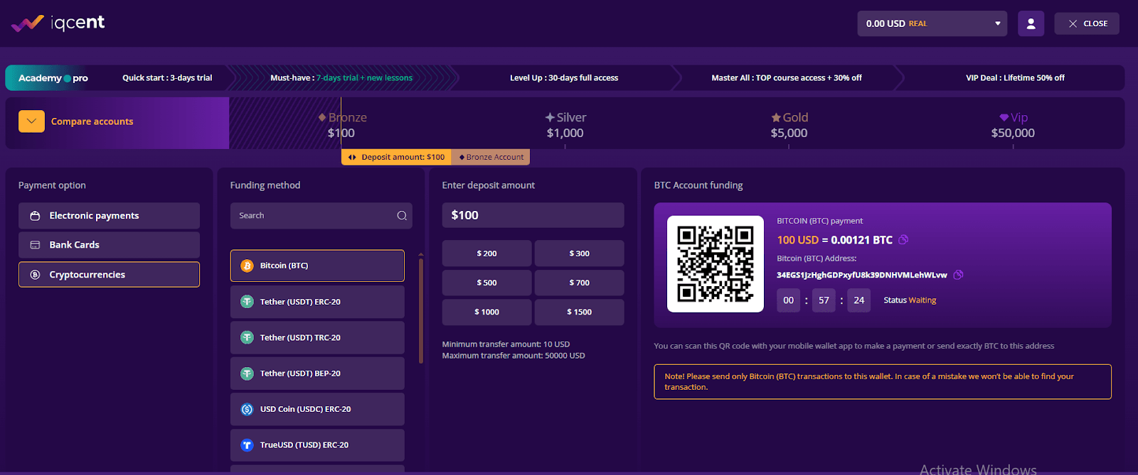Select Tether (USDT) BEP-20 funding method
Image resolution: width=1138 pixels, height=475 pixels.
click(317, 373)
